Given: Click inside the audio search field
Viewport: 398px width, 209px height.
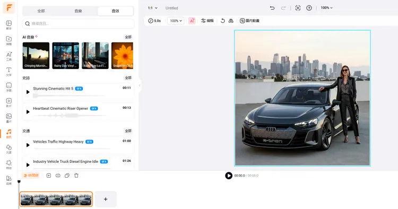Looking at the screenshot, I should 78,23.
